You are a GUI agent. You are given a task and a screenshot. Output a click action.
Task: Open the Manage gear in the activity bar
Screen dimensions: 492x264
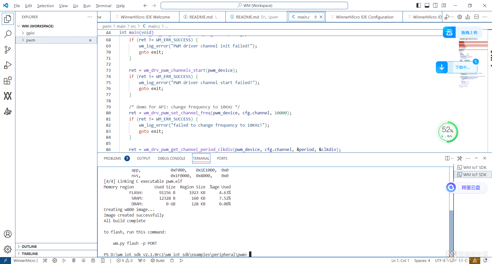[x=8, y=249]
